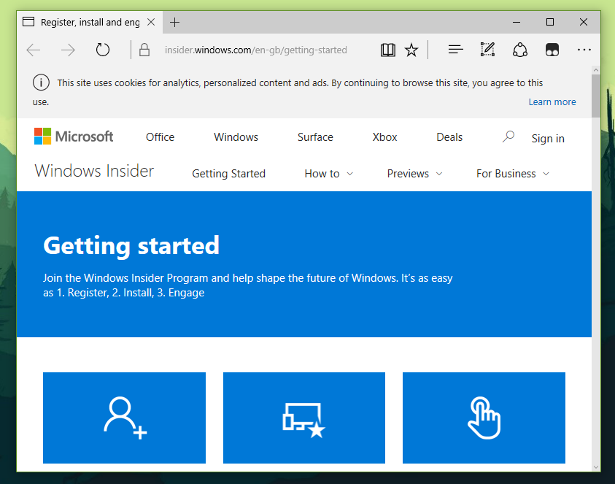Add page to favorites star
615x484 pixels.
411,50
